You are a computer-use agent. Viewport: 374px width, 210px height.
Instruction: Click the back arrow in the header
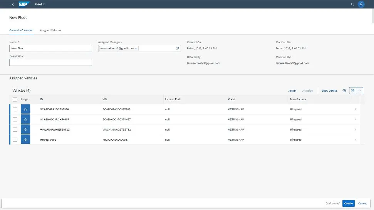point(13,4)
